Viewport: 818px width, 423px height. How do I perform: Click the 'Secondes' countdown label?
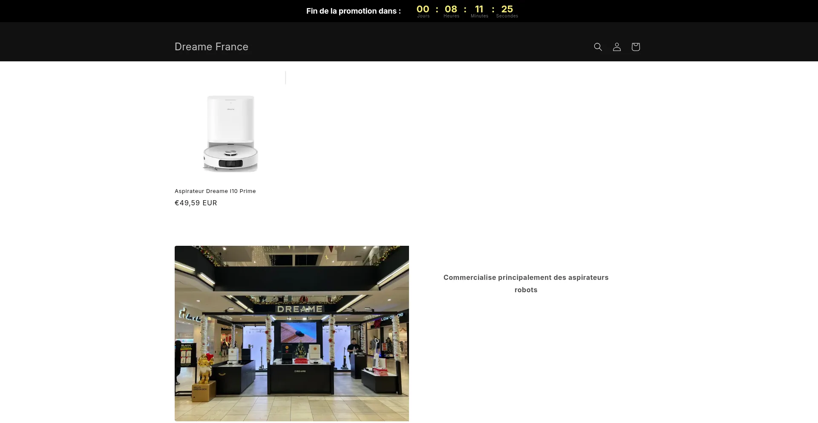507,16
